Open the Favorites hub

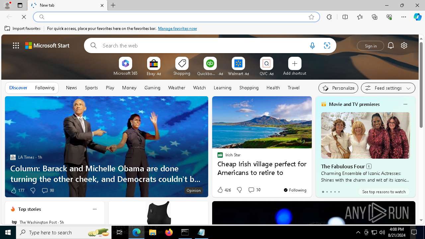(x=360, y=17)
